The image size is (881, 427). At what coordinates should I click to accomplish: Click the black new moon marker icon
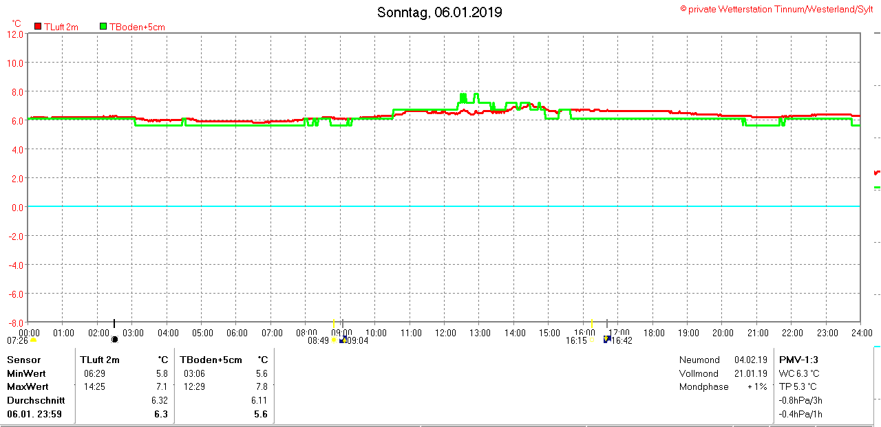pyautogui.click(x=114, y=339)
